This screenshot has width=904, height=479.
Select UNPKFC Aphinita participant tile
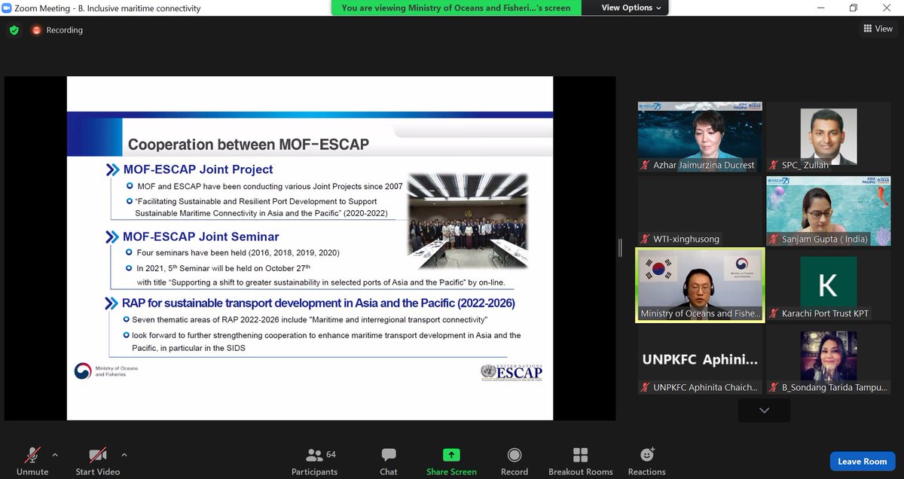tap(700, 360)
